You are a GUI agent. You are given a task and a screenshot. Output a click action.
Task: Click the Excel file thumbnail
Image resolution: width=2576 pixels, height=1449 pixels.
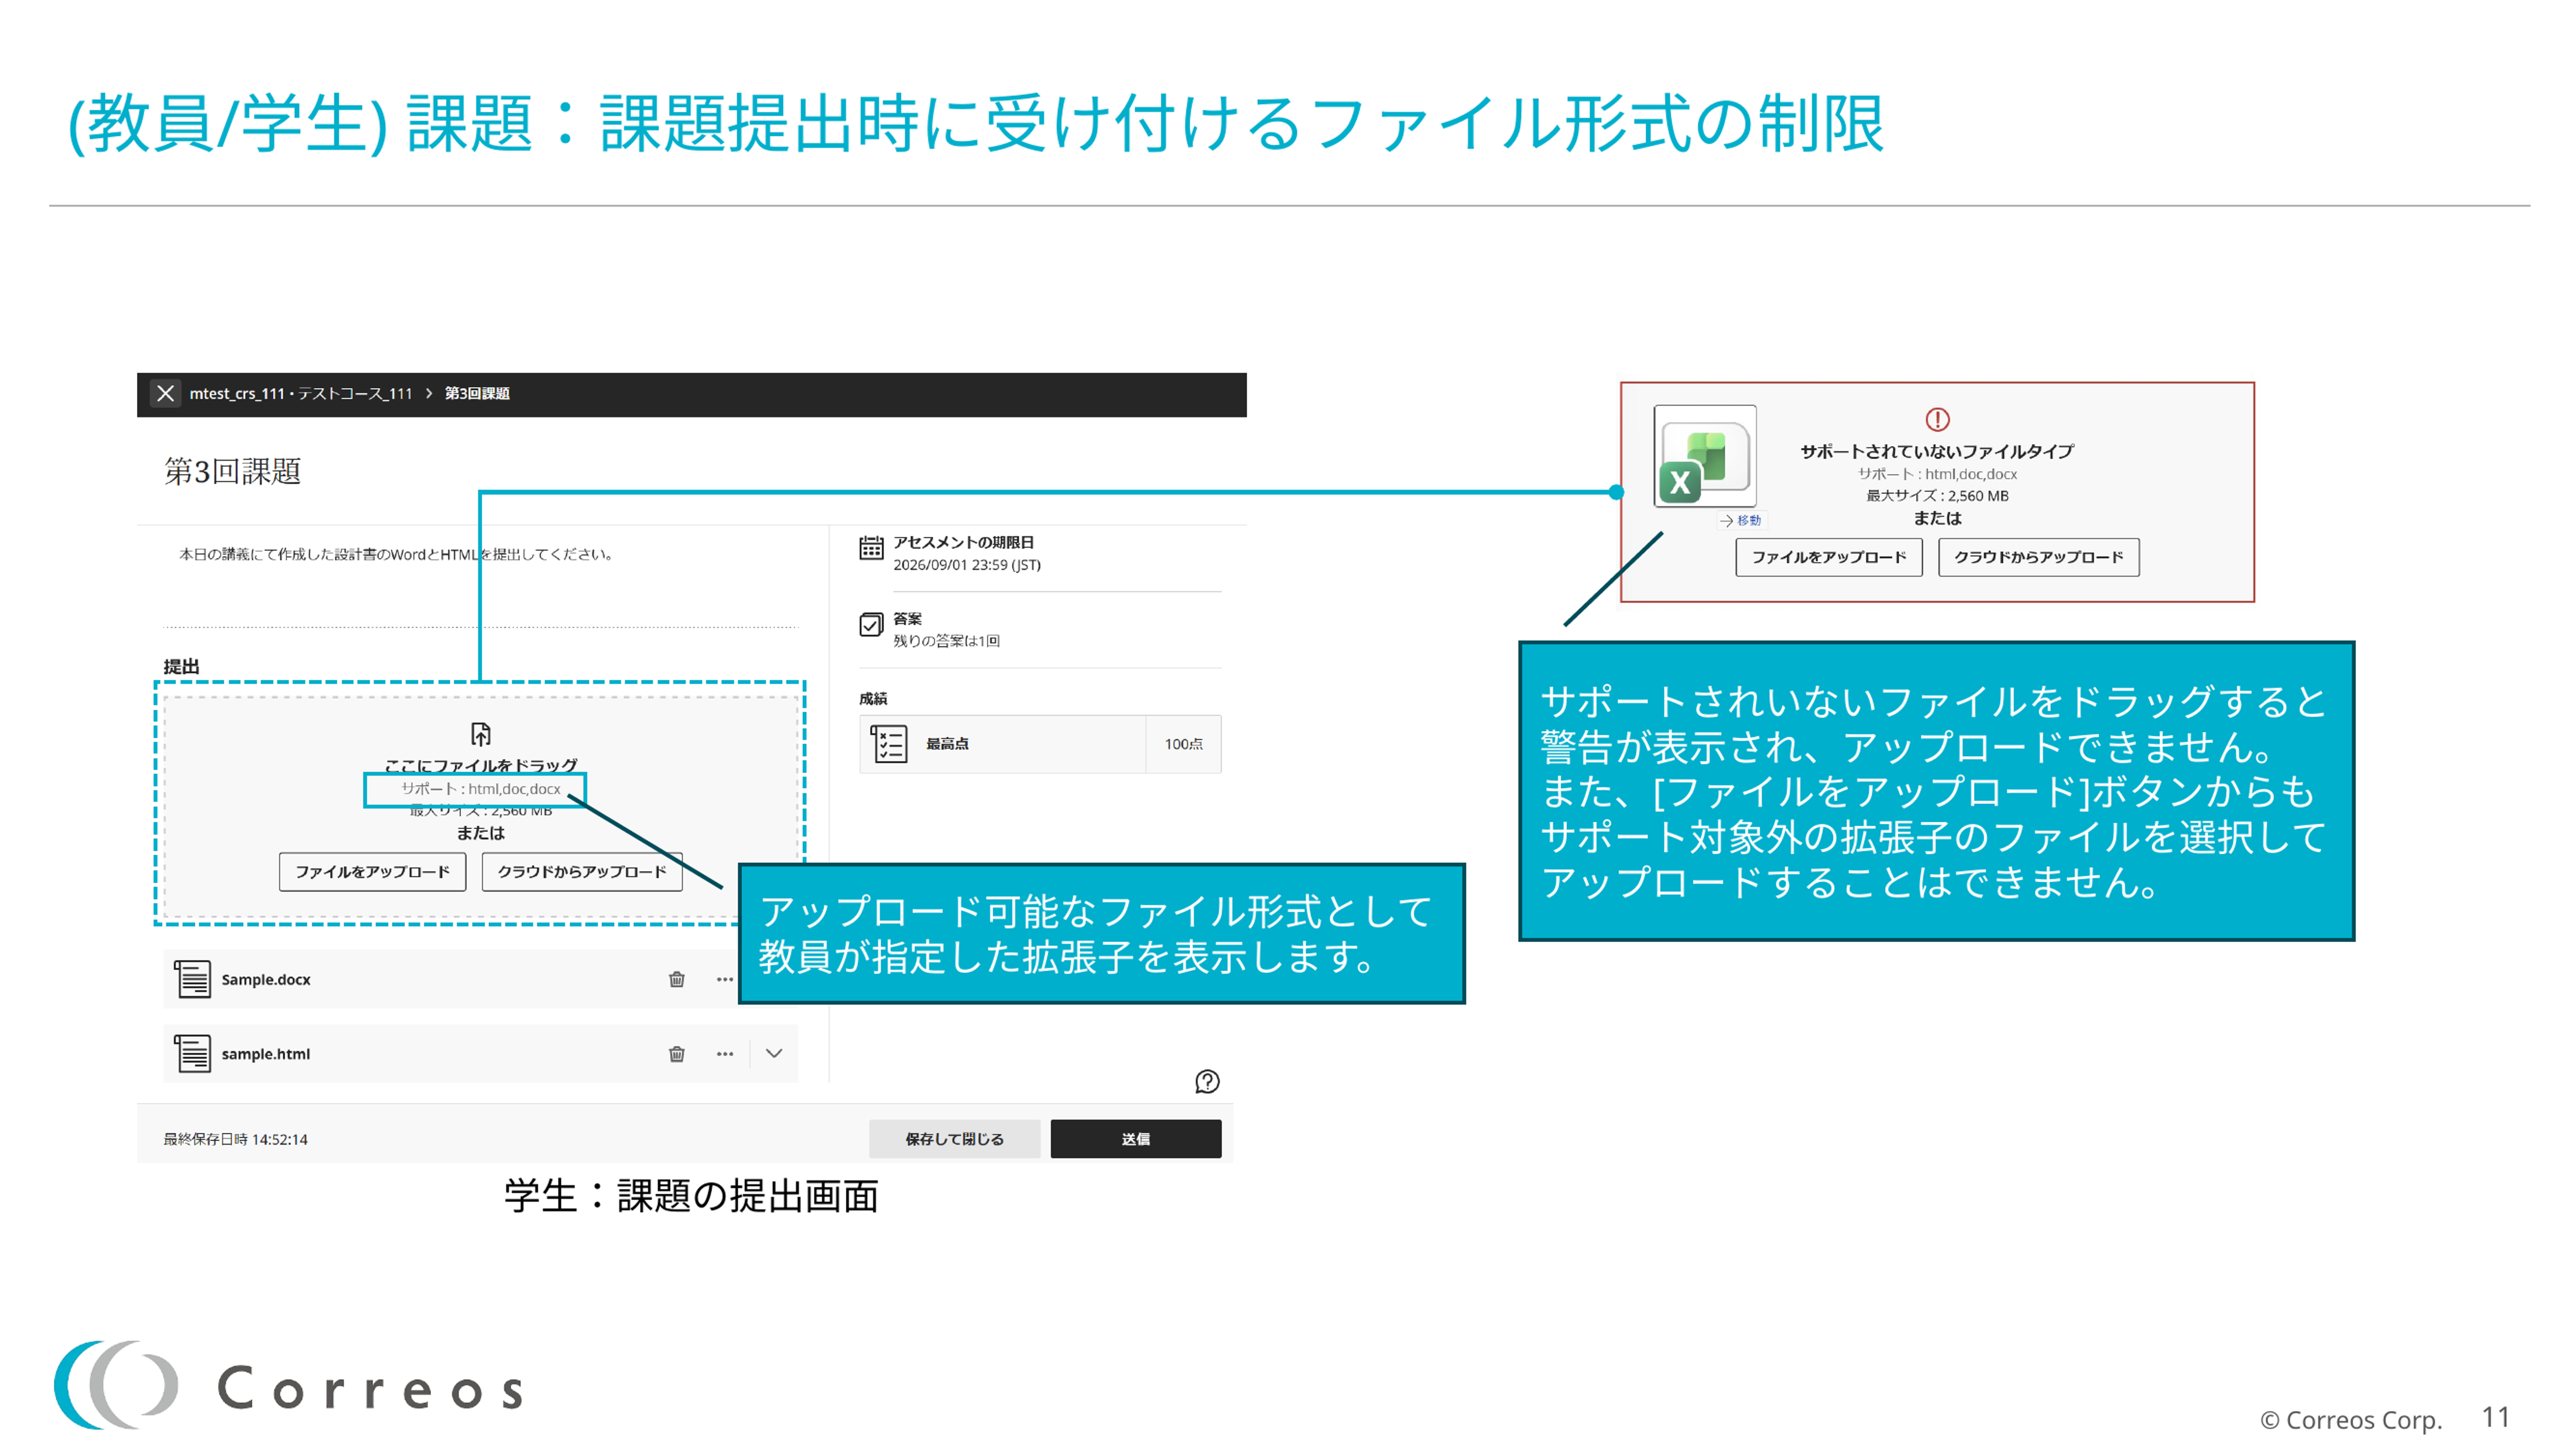pyautogui.click(x=1705, y=456)
